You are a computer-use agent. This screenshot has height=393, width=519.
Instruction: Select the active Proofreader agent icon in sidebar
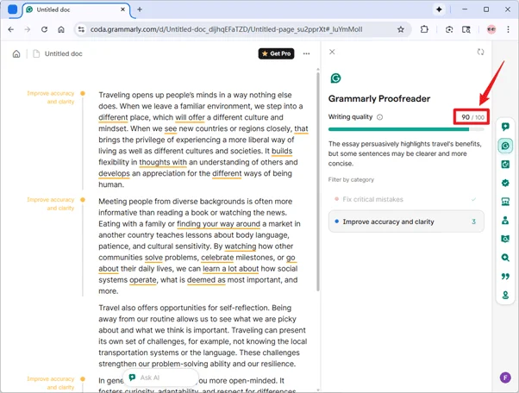tap(505, 146)
